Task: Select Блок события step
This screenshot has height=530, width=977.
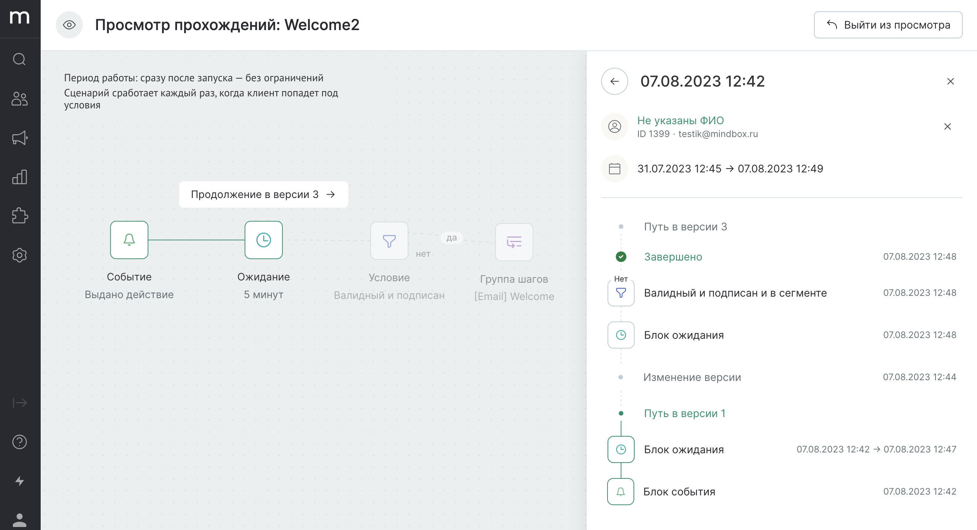Action: 782,492
